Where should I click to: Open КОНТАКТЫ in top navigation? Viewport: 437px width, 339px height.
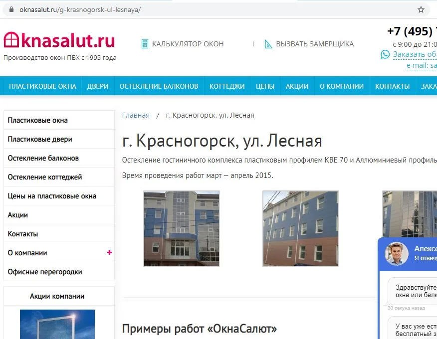coord(393,86)
